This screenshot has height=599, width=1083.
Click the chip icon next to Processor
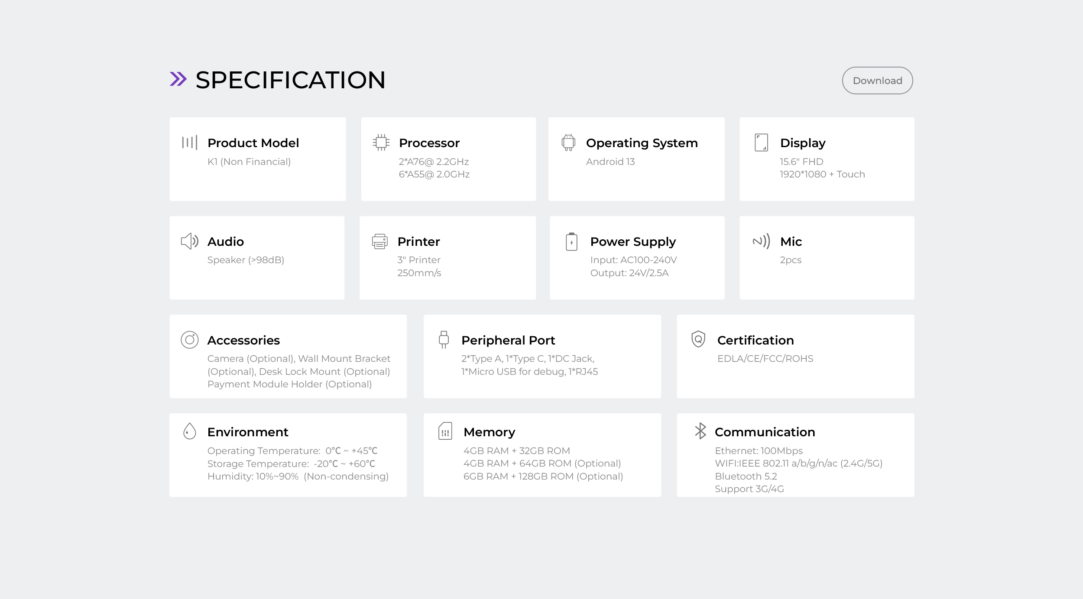pos(381,142)
